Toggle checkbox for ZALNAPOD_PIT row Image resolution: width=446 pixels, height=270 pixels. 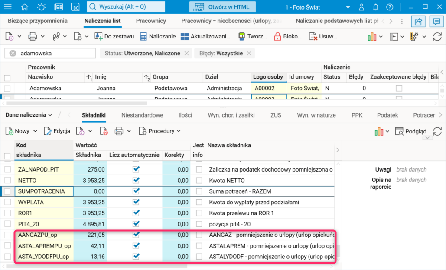coord(7,169)
